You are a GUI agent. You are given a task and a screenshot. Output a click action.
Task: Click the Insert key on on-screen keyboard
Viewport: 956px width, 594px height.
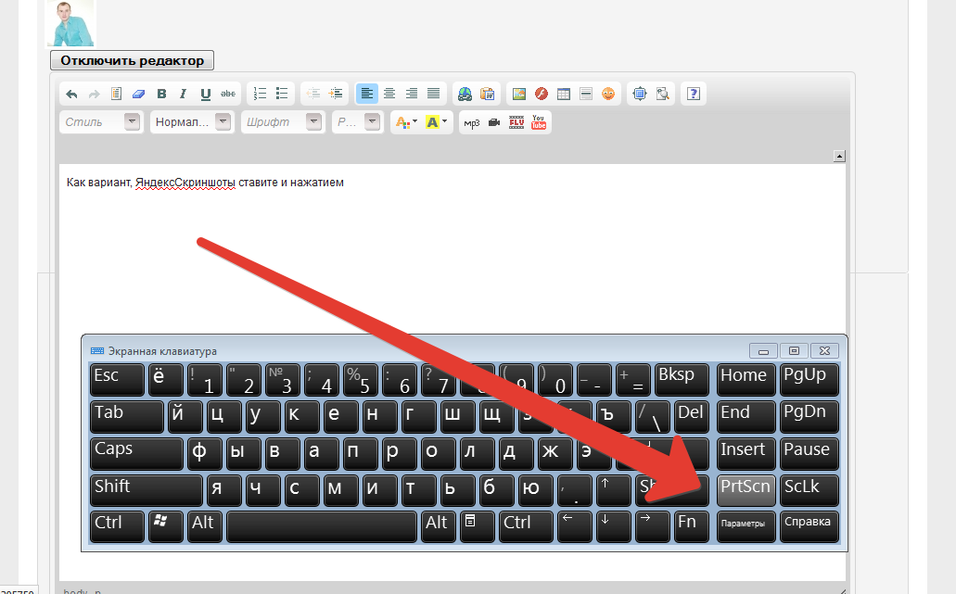pos(746,453)
